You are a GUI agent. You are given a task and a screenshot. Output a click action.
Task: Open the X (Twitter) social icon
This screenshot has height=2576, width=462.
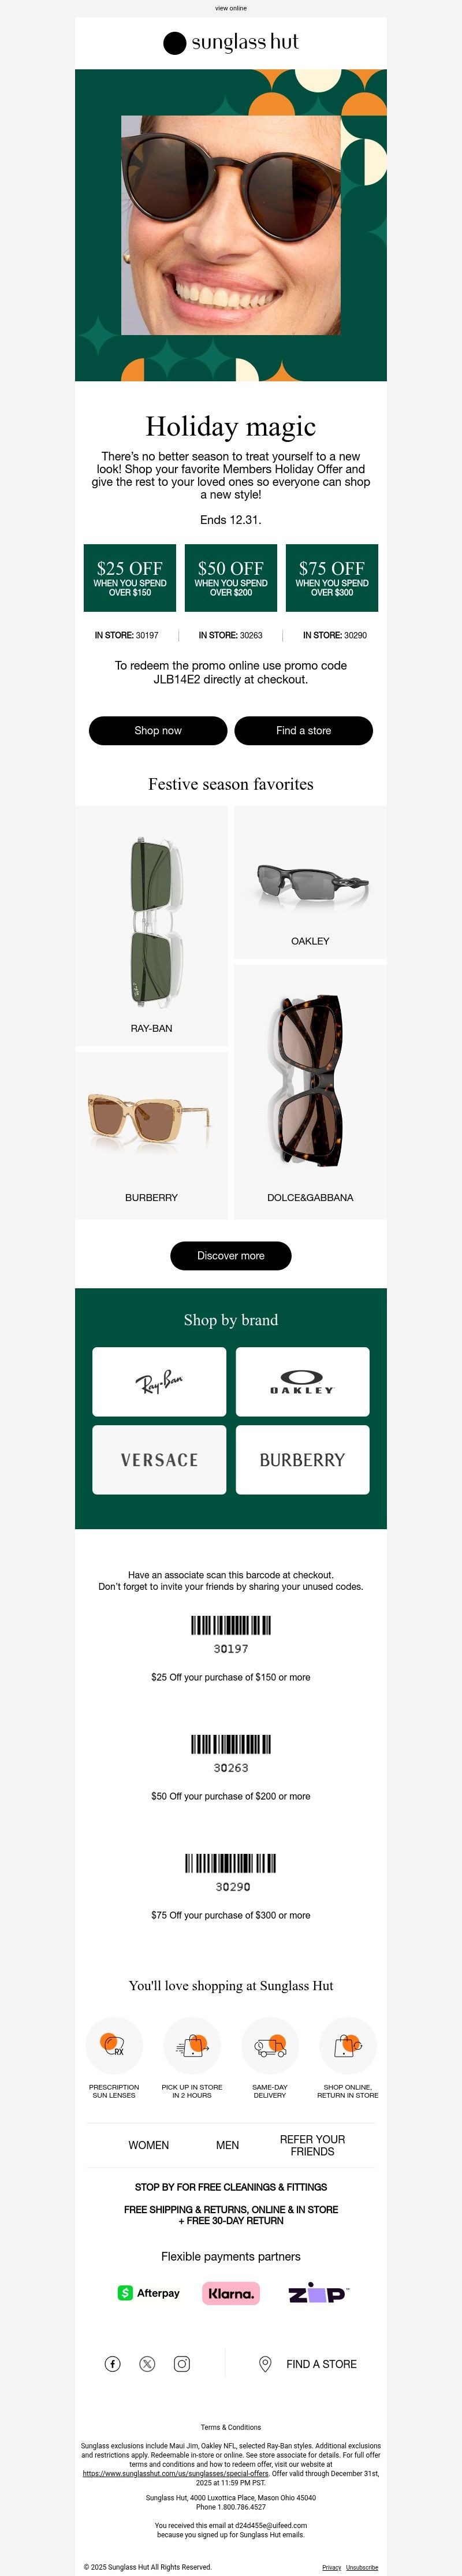(148, 2364)
